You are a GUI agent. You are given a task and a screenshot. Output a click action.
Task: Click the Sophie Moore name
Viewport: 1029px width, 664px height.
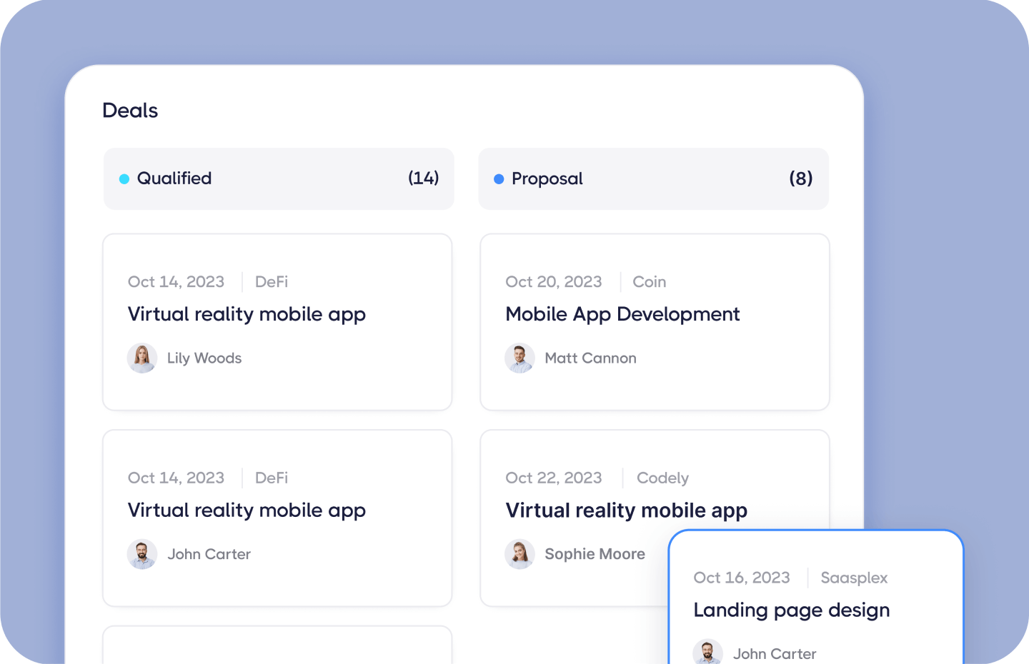click(x=595, y=554)
